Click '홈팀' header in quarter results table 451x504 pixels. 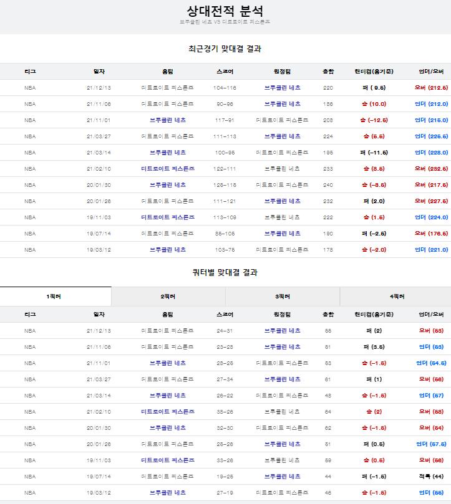point(168,315)
